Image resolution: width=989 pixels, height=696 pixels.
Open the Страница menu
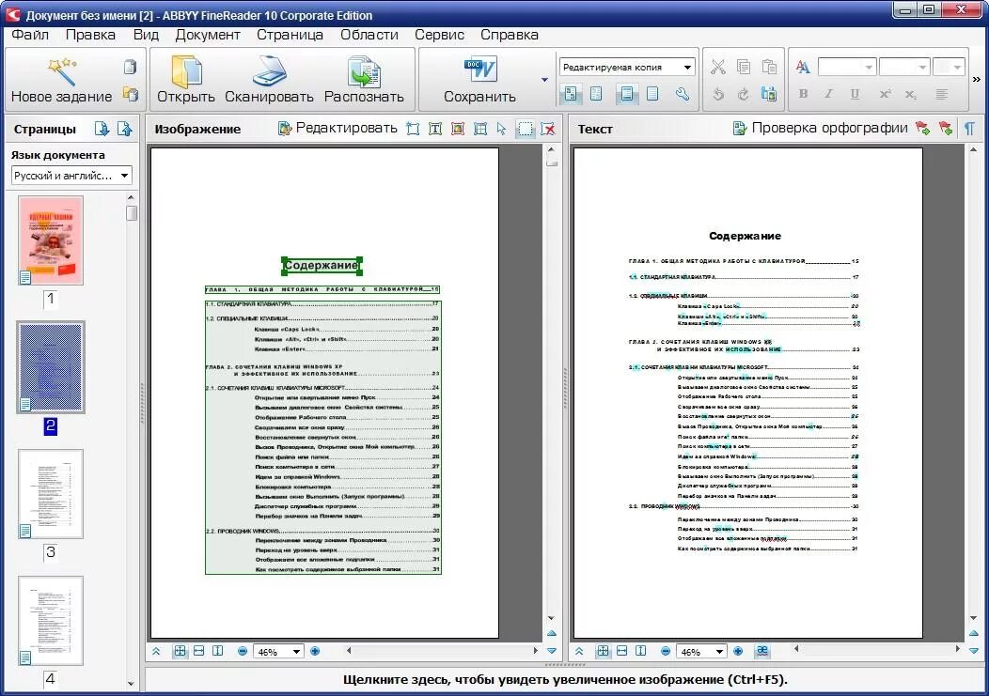(x=290, y=34)
